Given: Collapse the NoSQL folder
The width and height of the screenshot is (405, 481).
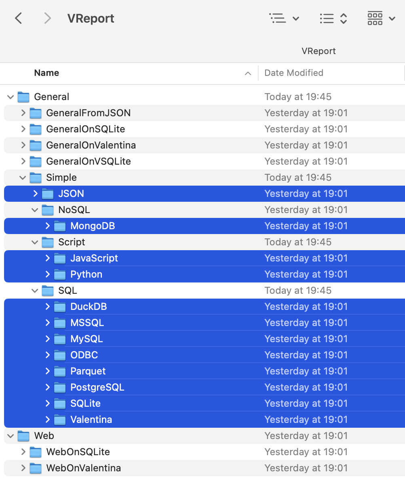Looking at the screenshot, I should 35,210.
